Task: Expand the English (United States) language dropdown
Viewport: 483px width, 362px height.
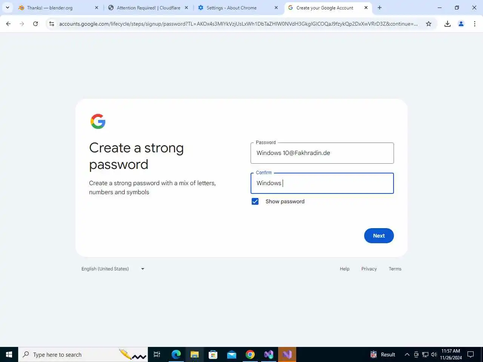Action: pyautogui.click(x=113, y=269)
